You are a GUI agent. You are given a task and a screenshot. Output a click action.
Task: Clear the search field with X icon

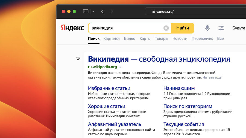[x=166, y=28]
